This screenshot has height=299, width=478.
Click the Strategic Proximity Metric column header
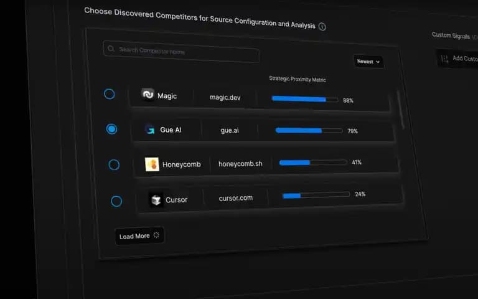(298, 79)
